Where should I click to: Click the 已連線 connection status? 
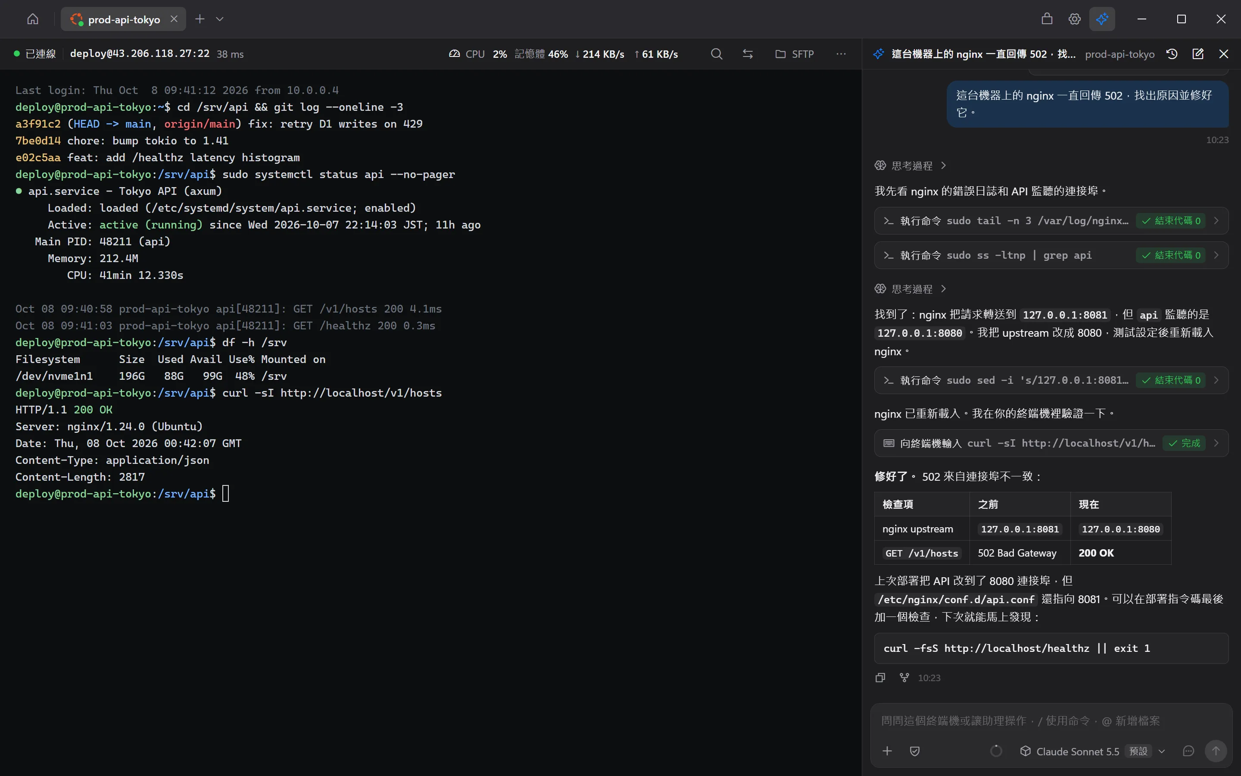point(35,54)
